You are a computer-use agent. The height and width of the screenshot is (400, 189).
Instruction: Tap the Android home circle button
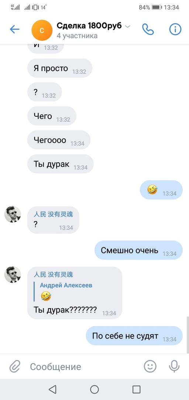[x=94, y=390]
